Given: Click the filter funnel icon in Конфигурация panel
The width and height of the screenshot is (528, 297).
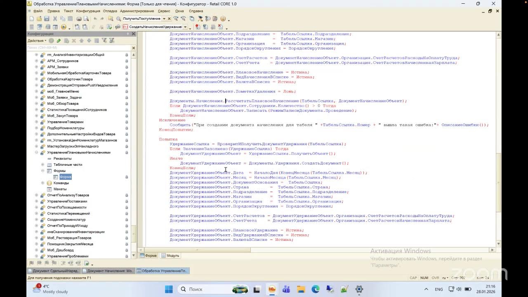Looking at the screenshot, I should 104,40.
